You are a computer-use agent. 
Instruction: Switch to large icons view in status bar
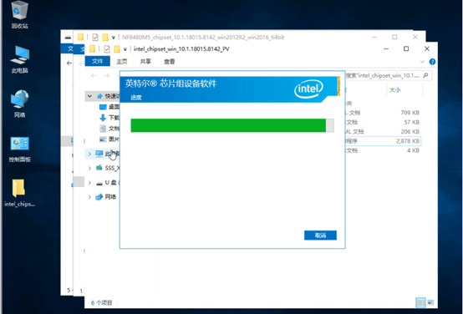430,302
